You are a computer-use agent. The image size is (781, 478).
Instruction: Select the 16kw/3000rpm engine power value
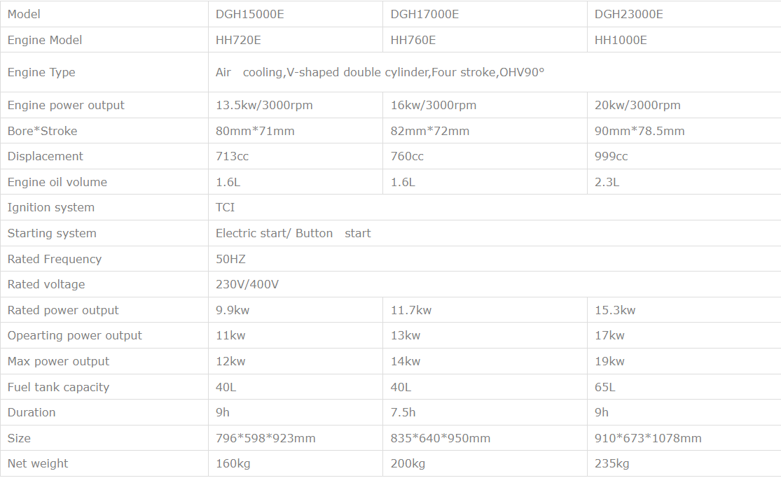433,105
